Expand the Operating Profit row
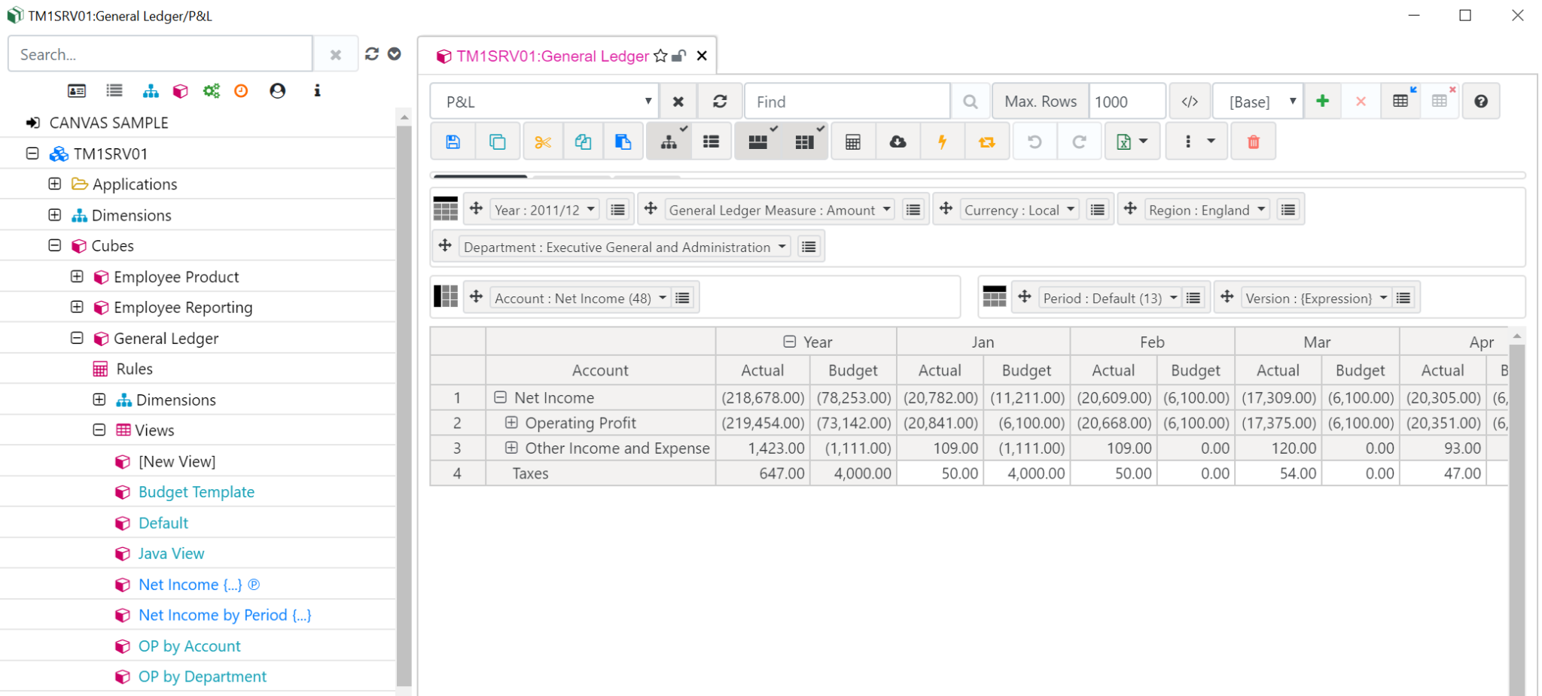Image resolution: width=1542 pixels, height=696 pixels. pos(511,423)
